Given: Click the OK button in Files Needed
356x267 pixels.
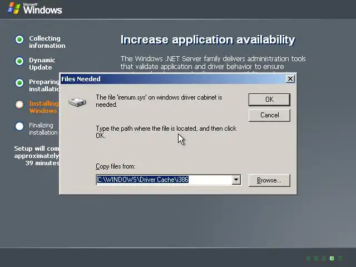Looking at the screenshot, I should click(269, 100).
